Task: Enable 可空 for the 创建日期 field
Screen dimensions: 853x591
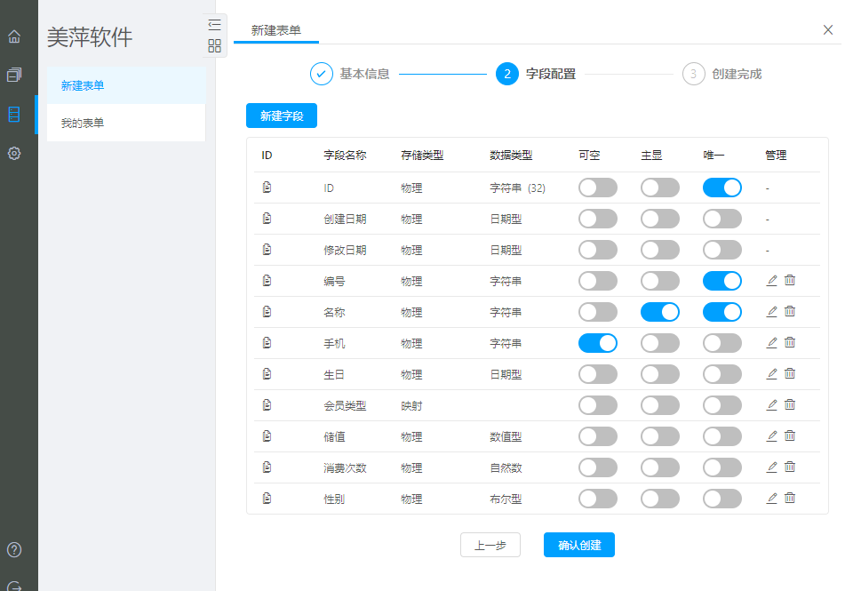Action: 598,219
